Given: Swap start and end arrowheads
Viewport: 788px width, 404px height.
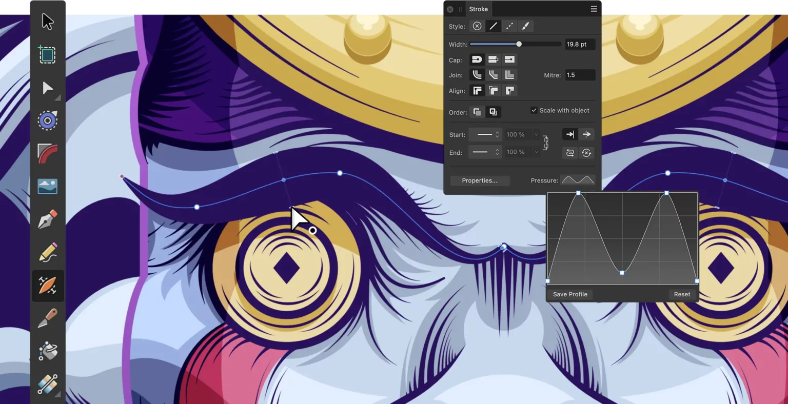Looking at the screenshot, I should click(x=570, y=153).
